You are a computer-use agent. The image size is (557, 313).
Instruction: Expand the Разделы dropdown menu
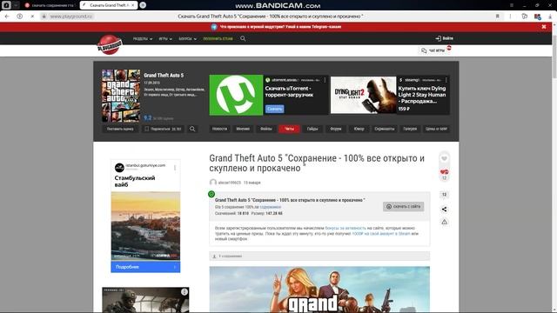click(x=143, y=38)
